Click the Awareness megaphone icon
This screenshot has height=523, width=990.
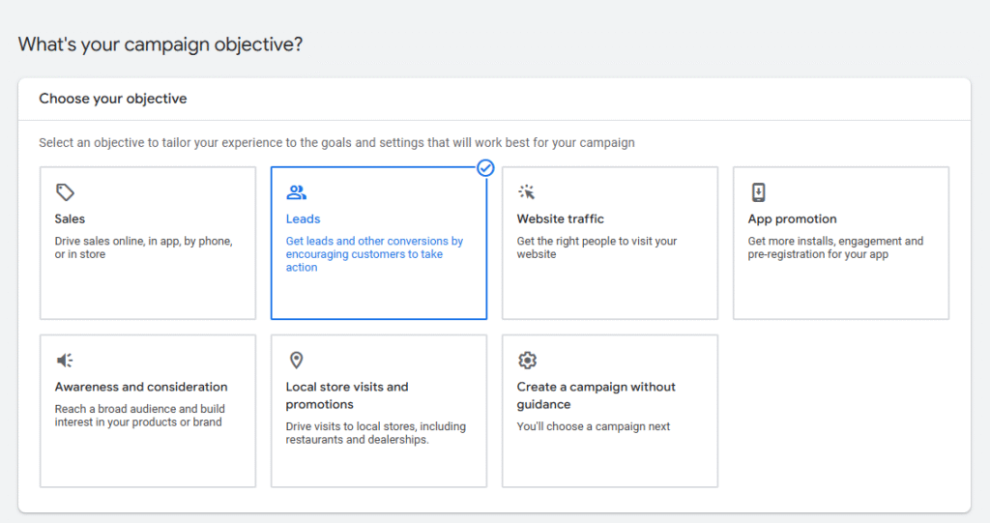tap(65, 361)
